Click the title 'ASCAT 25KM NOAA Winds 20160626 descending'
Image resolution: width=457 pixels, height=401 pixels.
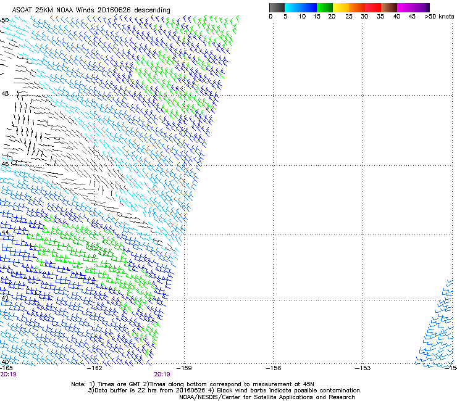pos(91,10)
